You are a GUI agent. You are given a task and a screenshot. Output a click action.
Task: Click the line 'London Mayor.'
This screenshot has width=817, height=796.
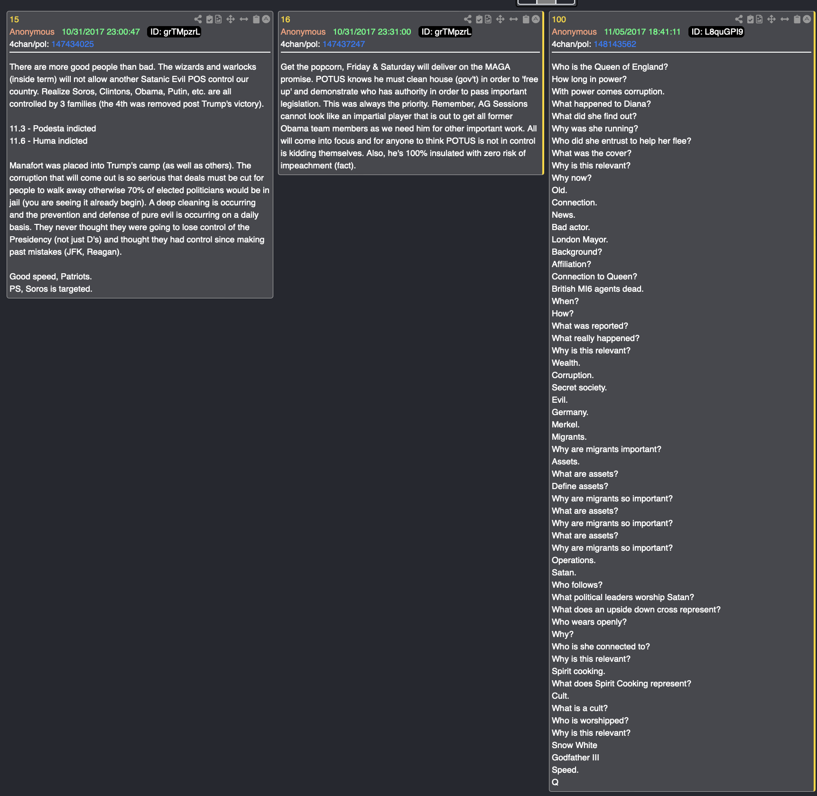click(x=580, y=240)
